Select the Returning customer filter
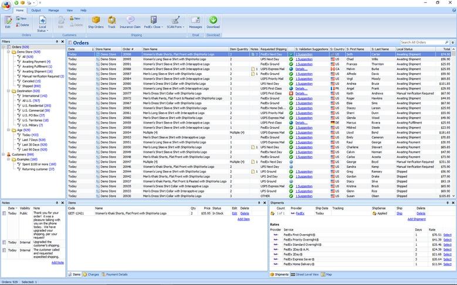 38,169
